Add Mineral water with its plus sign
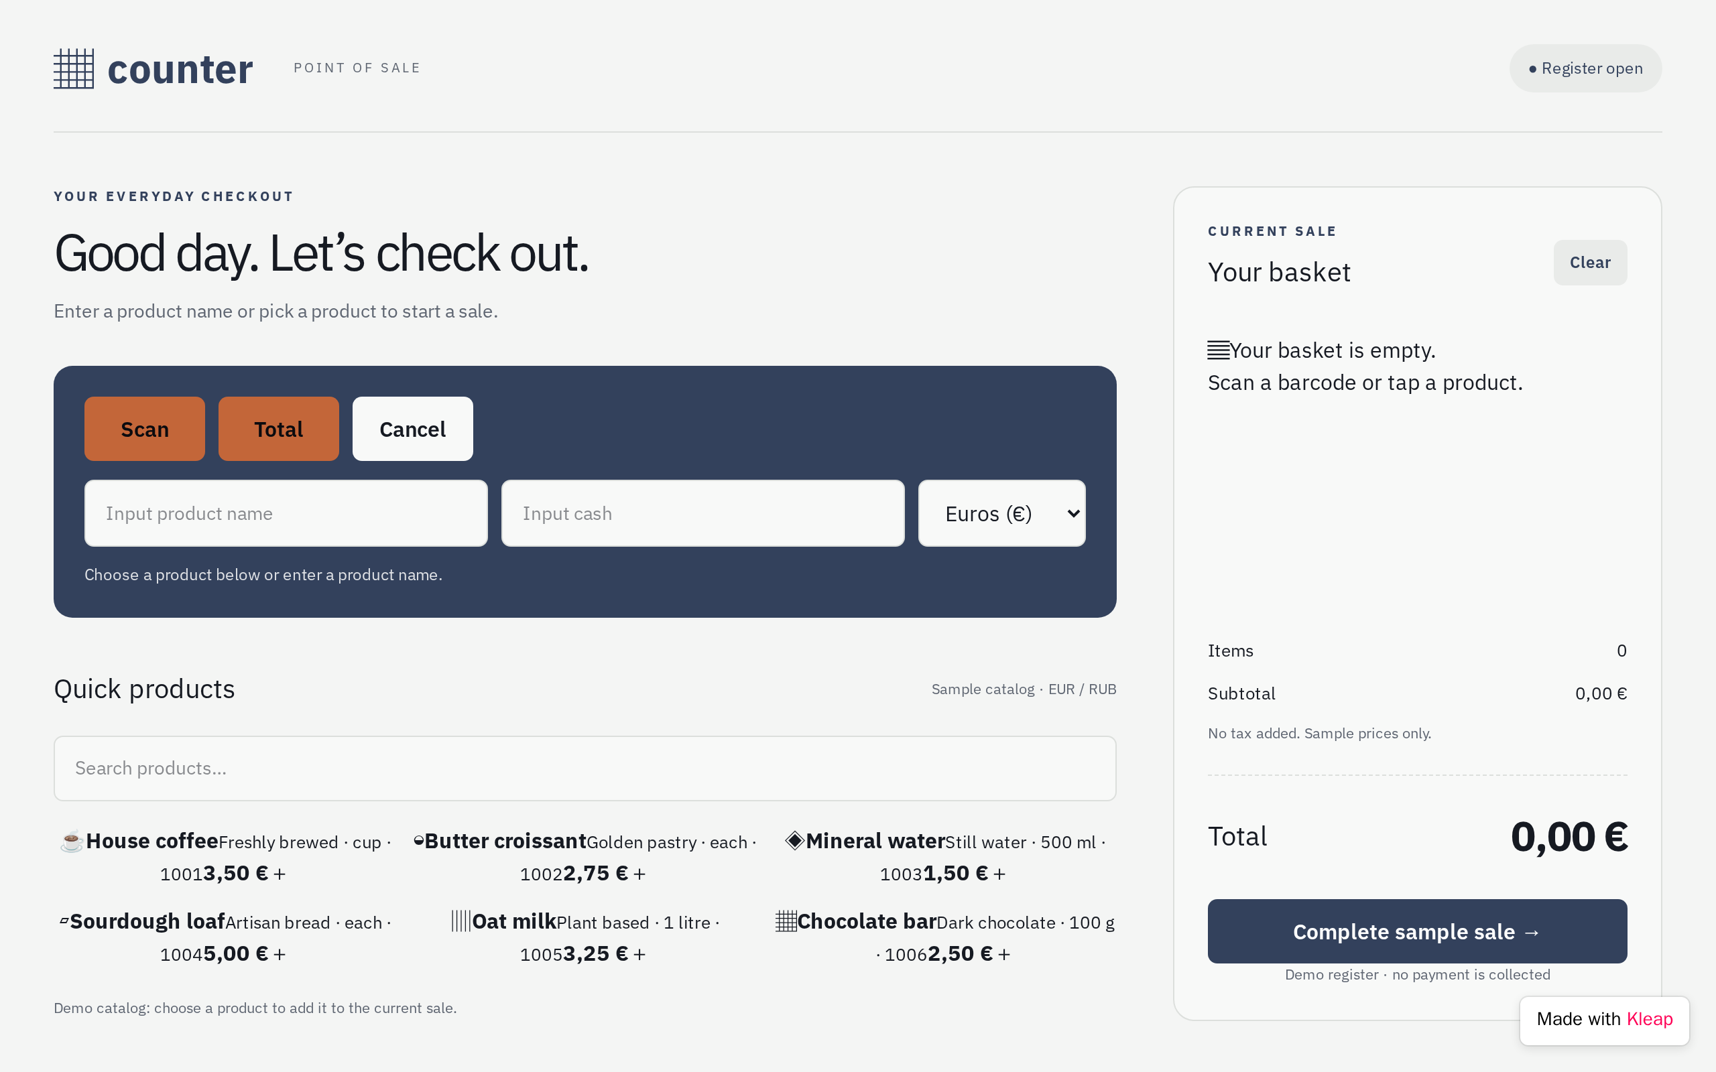The image size is (1716, 1072). point(999,874)
